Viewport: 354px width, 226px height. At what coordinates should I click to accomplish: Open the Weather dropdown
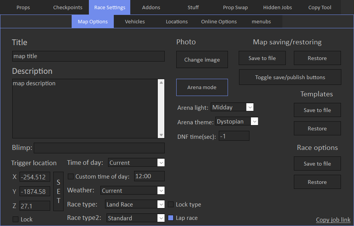click(x=132, y=190)
